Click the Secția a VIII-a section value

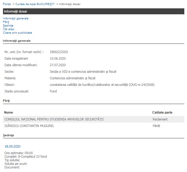pyautogui.click(x=83, y=72)
